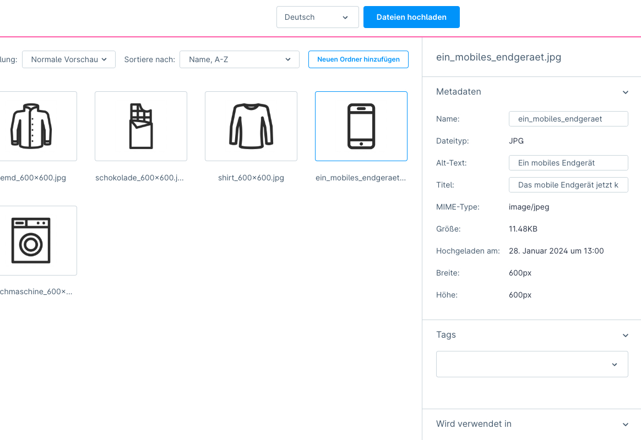Click the Titel input field

pos(568,185)
